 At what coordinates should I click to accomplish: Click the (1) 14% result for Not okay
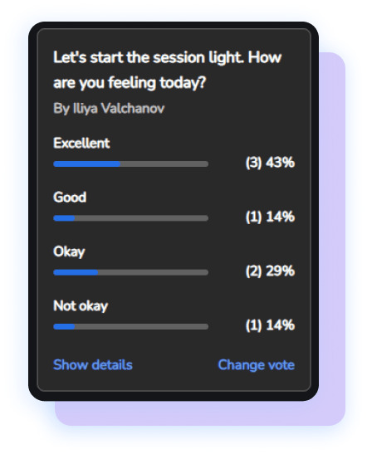(x=270, y=325)
